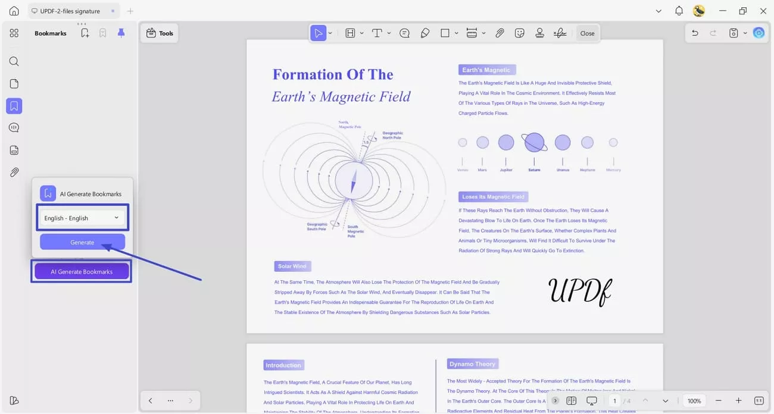Switch to the UPDF-2-files signature tab
Viewport: 774px width, 414px height.
tap(68, 10)
